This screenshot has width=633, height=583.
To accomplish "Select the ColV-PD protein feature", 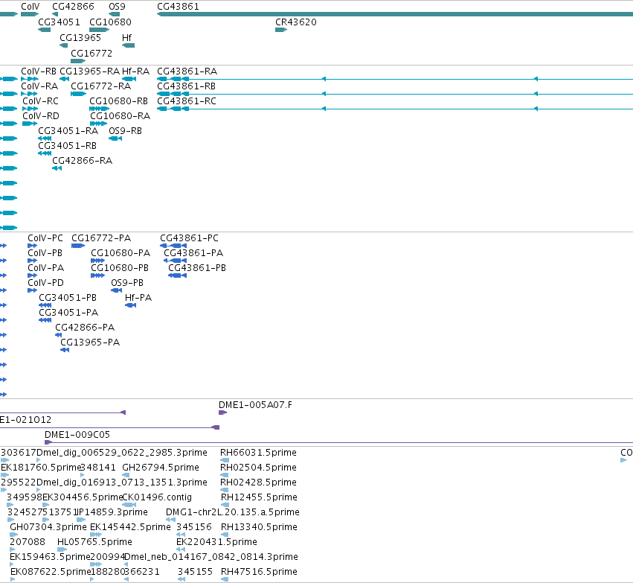I will point(32,290).
